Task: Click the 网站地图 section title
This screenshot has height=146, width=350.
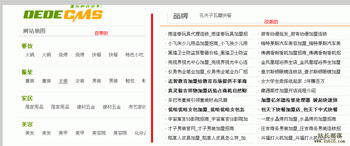Action: click(35, 31)
